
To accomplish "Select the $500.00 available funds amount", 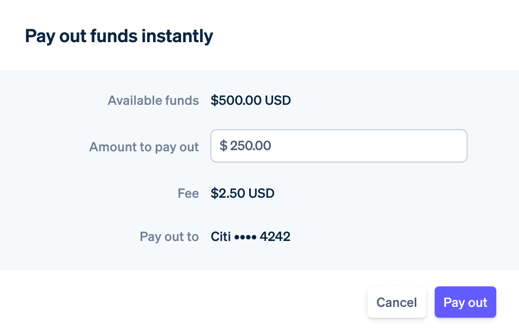I will point(236,100).
